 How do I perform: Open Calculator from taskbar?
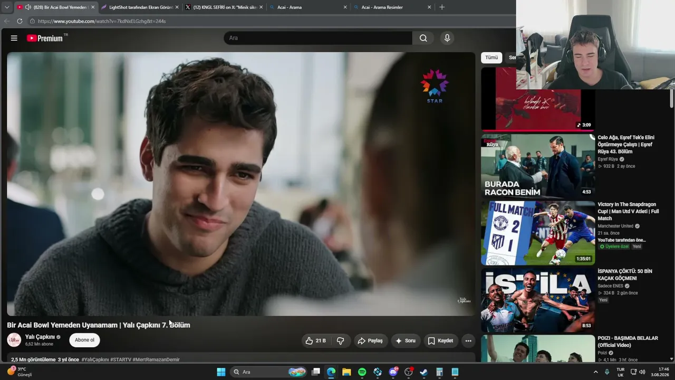click(x=439, y=372)
